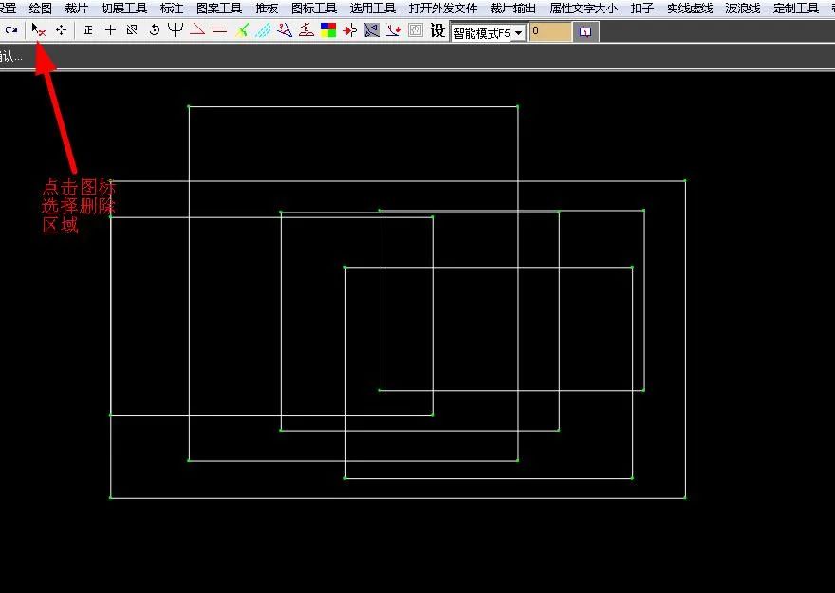Click the red stamp-like toolbar icon

tap(306, 30)
